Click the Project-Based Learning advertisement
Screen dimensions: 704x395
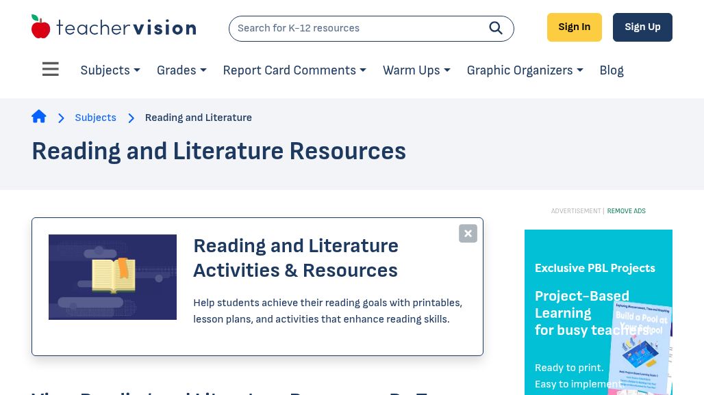point(598,314)
